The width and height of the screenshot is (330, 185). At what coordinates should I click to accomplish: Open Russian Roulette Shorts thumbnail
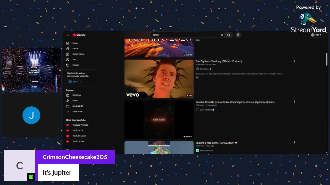tap(159, 119)
